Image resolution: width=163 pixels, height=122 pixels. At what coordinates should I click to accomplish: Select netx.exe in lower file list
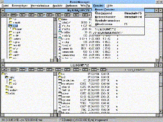[x=64, y=103]
